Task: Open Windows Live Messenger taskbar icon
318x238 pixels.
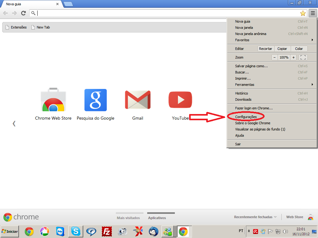Action: [x=168, y=231]
